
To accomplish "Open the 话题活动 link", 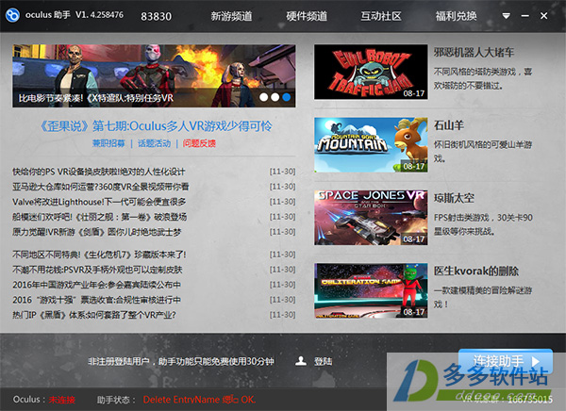I will pyautogui.click(x=154, y=143).
